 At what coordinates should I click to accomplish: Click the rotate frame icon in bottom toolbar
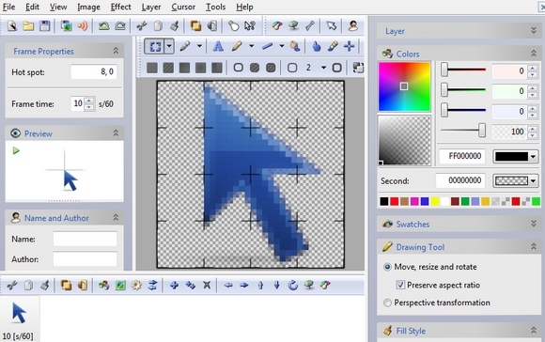293,286
